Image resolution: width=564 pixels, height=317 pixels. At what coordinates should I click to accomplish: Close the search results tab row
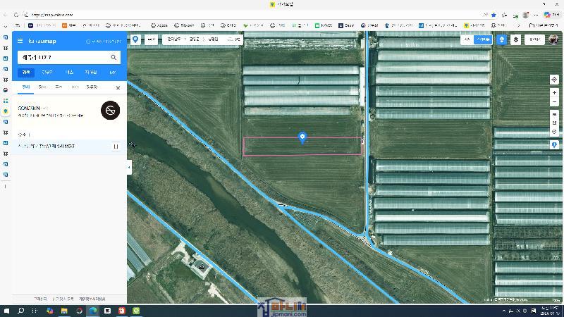pos(118,87)
